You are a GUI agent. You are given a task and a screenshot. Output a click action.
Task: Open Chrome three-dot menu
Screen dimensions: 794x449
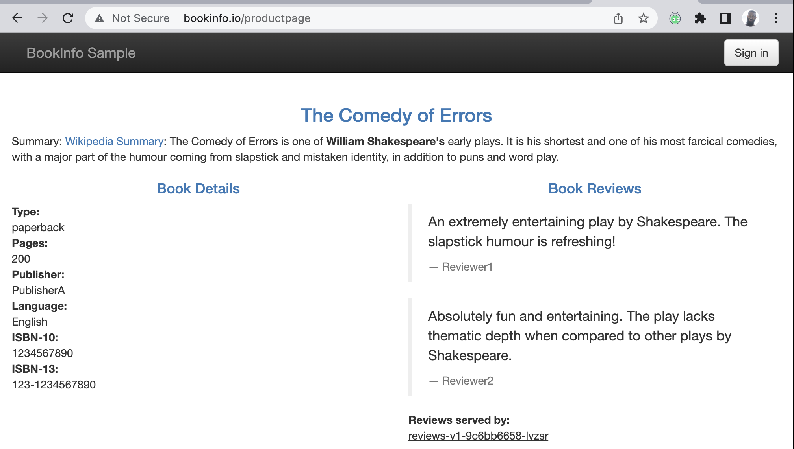(x=776, y=18)
